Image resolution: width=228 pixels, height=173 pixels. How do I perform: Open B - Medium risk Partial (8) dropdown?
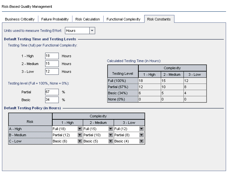[x=141, y=135]
